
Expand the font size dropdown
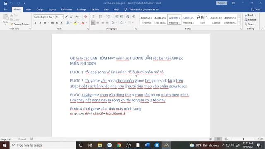coord(62,17)
